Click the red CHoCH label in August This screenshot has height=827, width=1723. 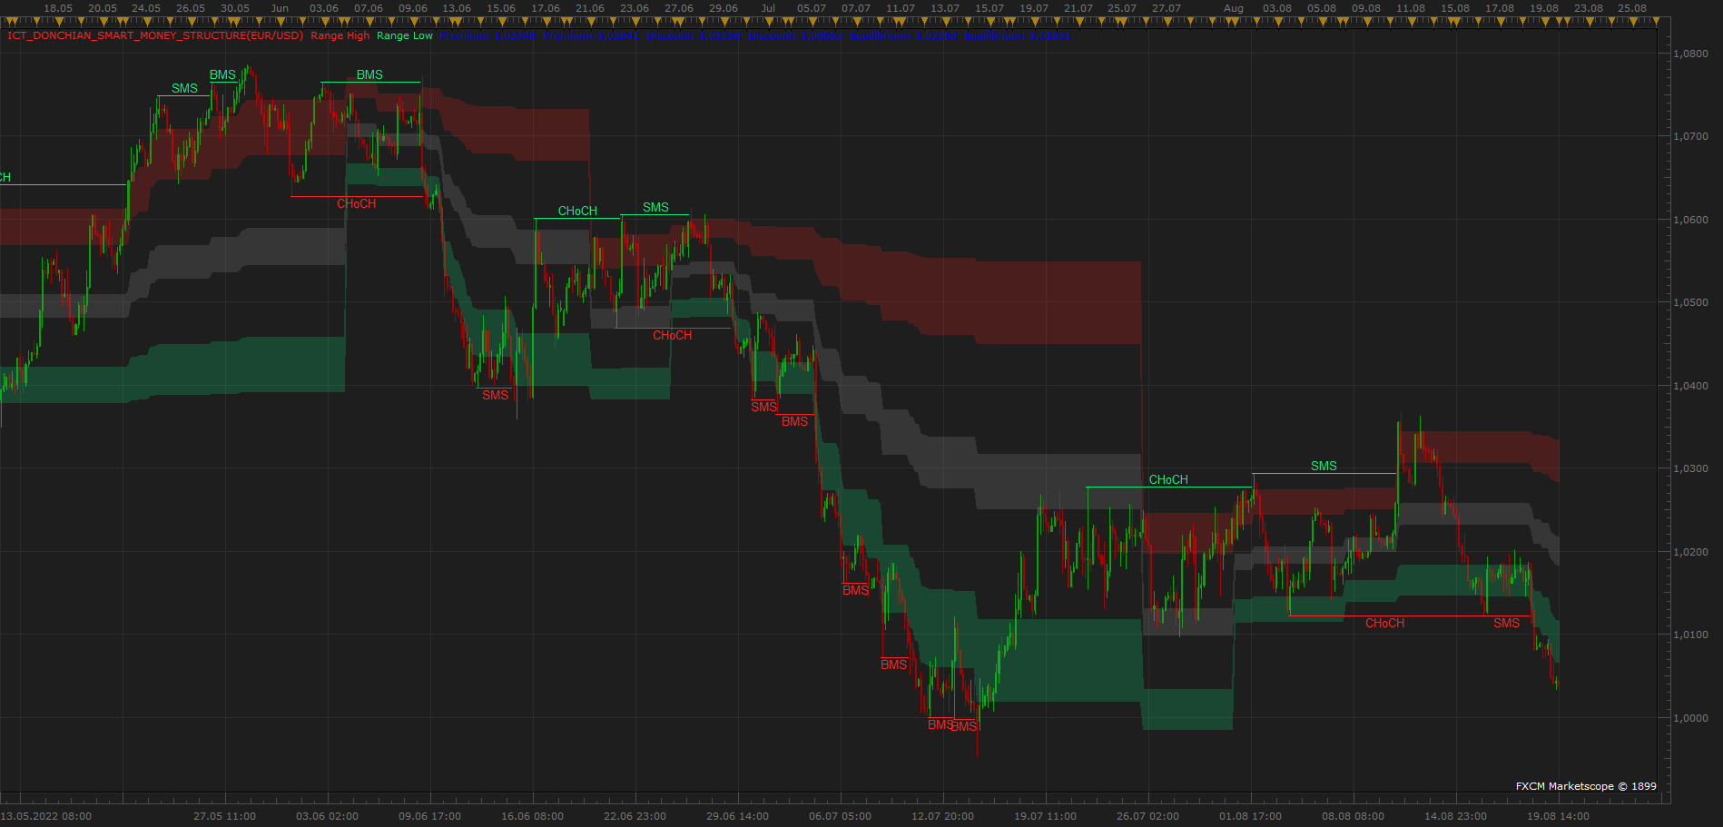click(1384, 623)
